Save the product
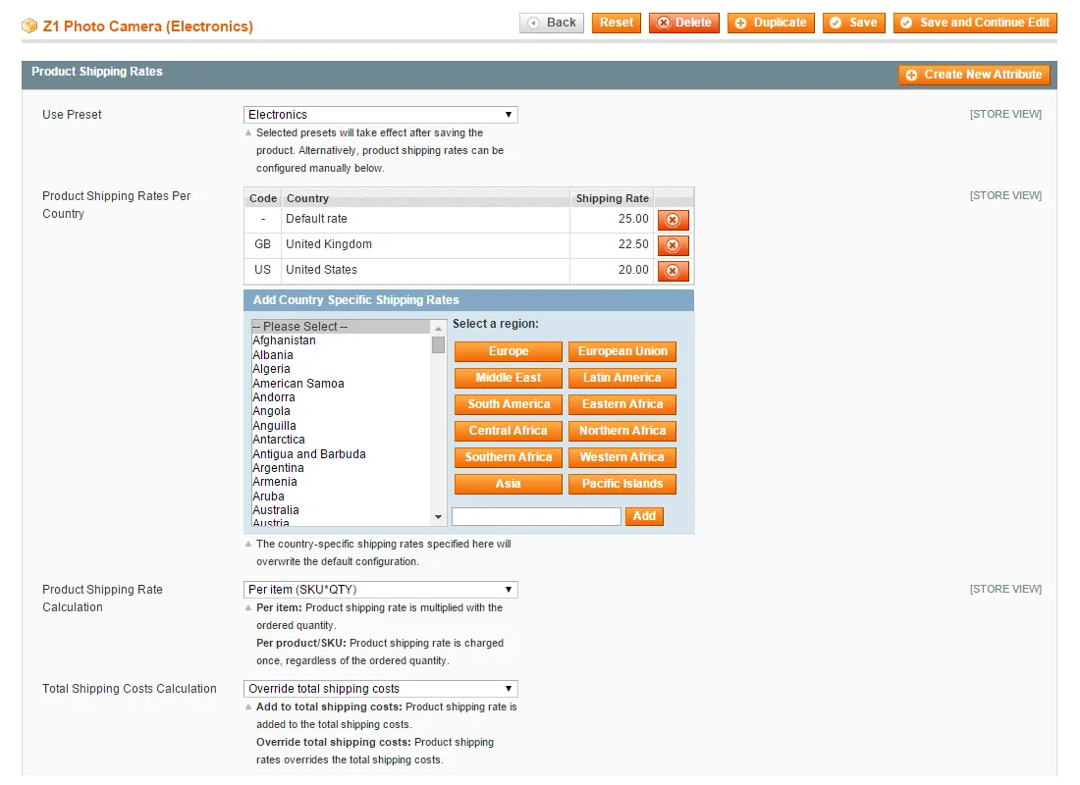This screenshot has height=785, width=1080. 853,23
